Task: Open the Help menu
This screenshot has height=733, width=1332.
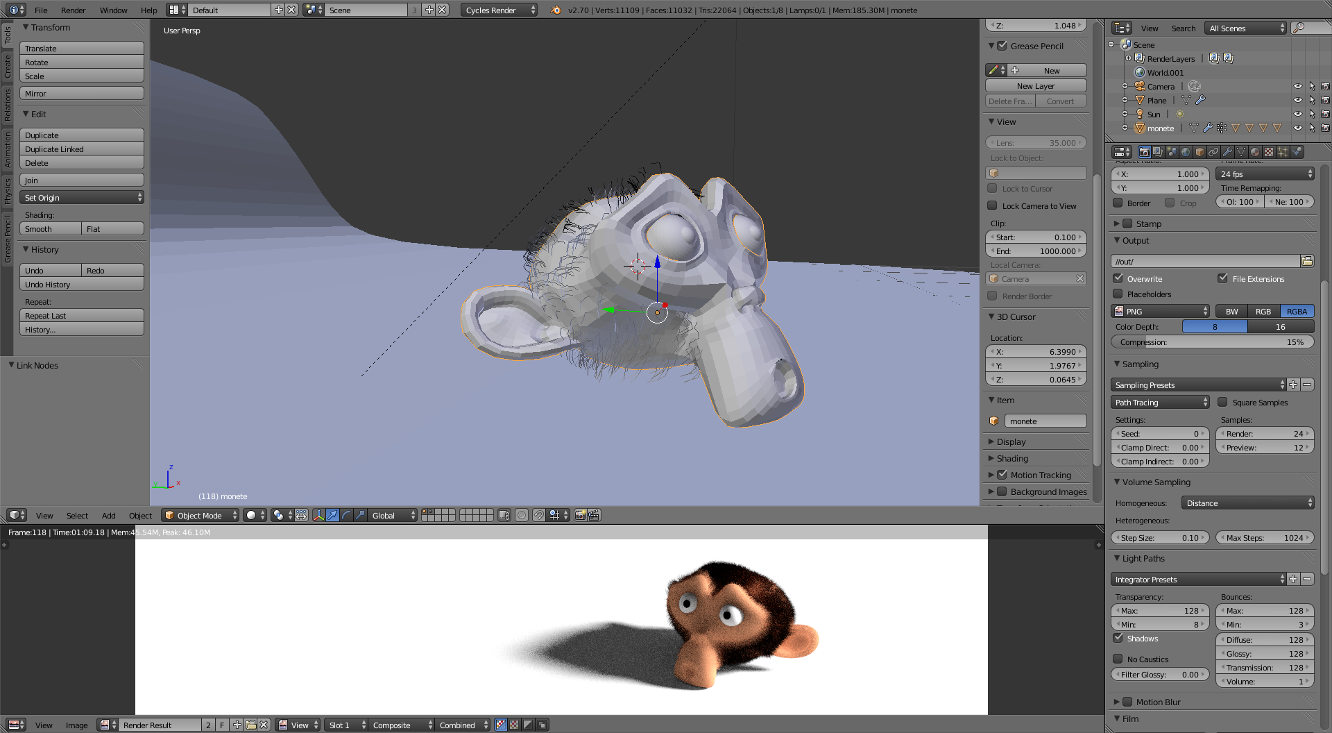Action: point(148,10)
